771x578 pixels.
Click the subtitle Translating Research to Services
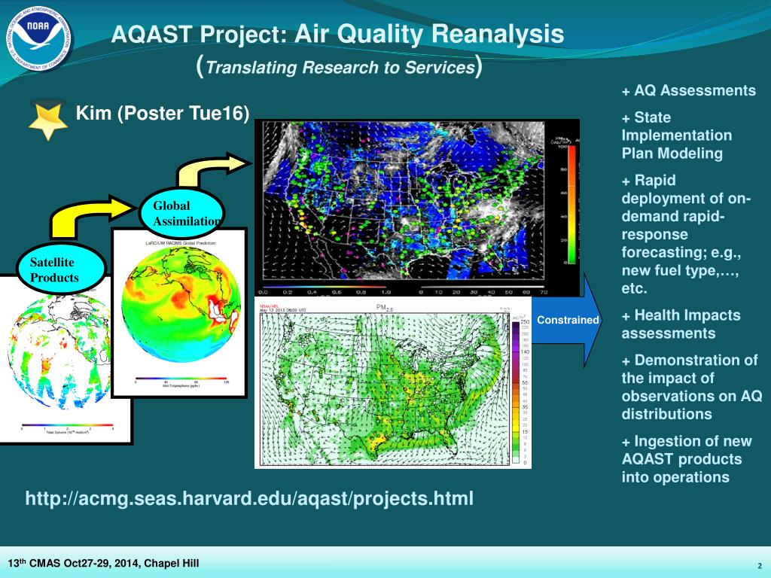340,67
